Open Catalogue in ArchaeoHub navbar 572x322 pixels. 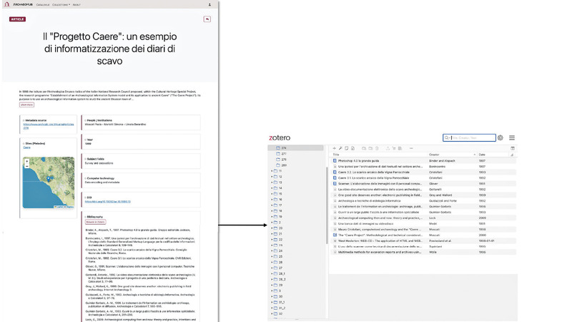[x=43, y=5]
